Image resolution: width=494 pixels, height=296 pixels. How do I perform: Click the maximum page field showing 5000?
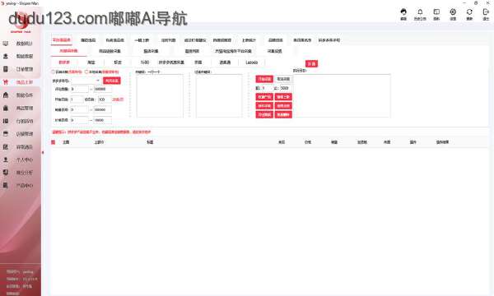pos(286,88)
